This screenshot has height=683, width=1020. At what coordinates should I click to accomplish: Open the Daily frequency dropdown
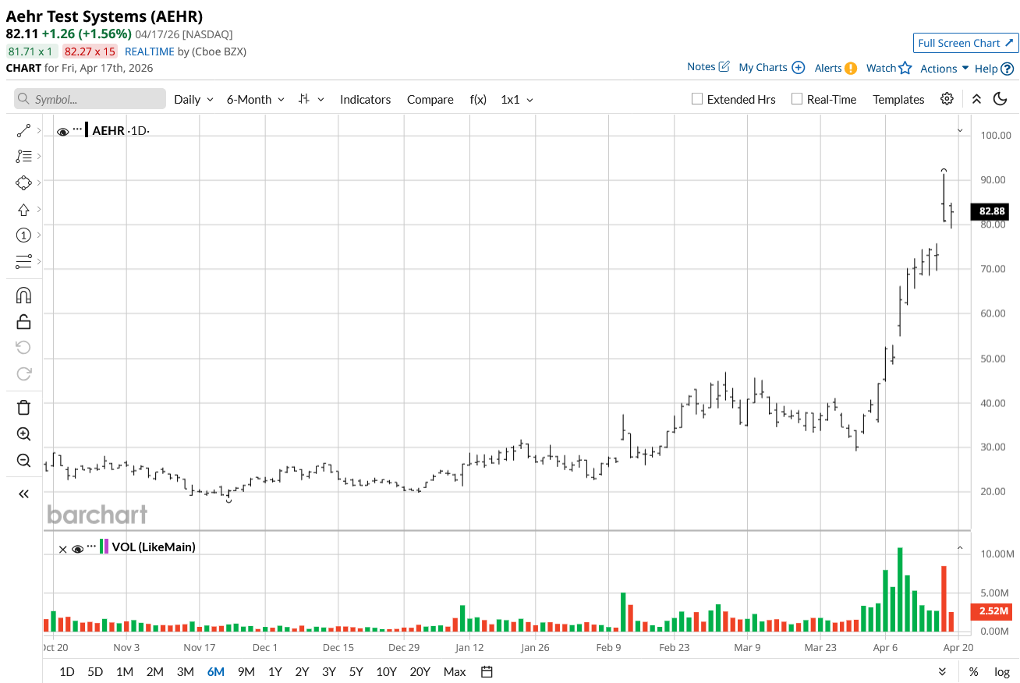tap(193, 100)
